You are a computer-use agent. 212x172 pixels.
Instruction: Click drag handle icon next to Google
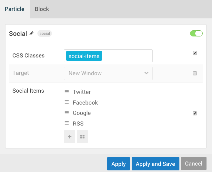point(67,113)
